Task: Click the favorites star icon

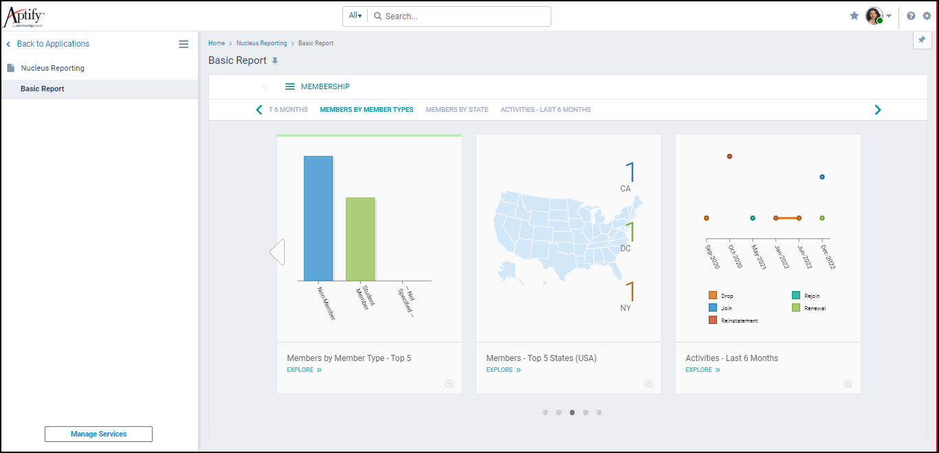Action: (854, 16)
